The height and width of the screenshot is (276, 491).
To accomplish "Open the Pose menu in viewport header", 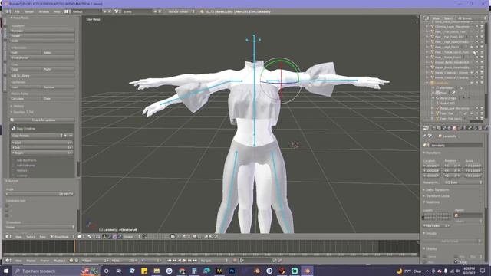I will 43,237.
